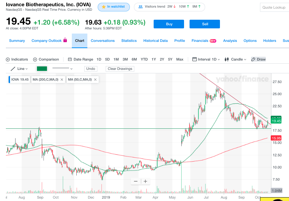This screenshot has width=289, height=201.
Task: Open the Chart tab
Action: (x=80, y=40)
